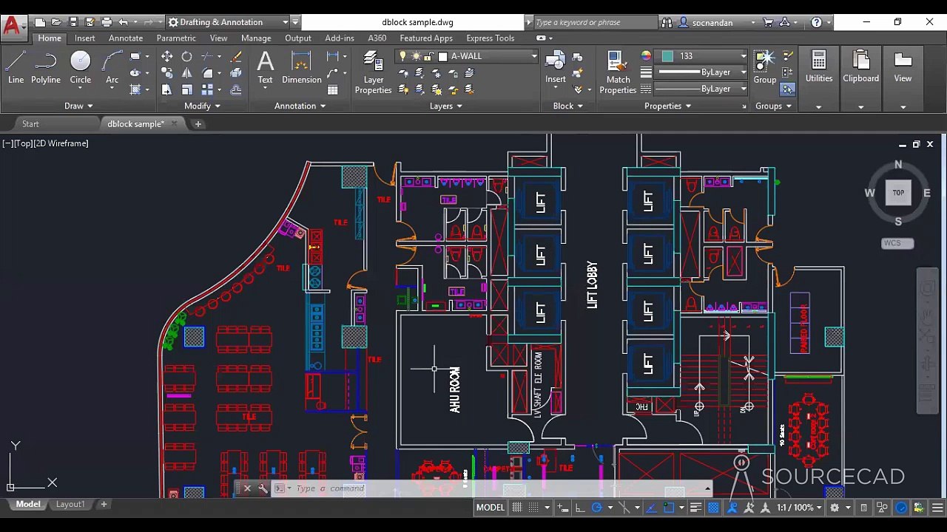The image size is (947, 532).
Task: Toggle group selection on/off in Groups panel
Action: point(787,89)
